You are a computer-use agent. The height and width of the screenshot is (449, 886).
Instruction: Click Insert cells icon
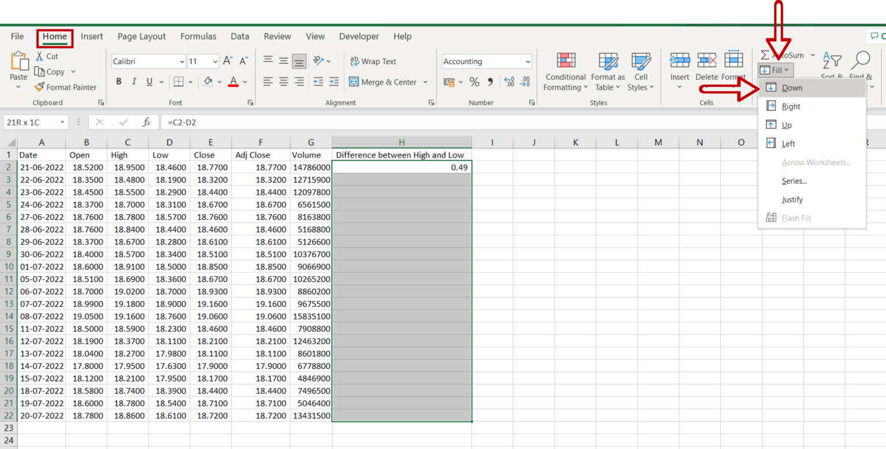(679, 60)
